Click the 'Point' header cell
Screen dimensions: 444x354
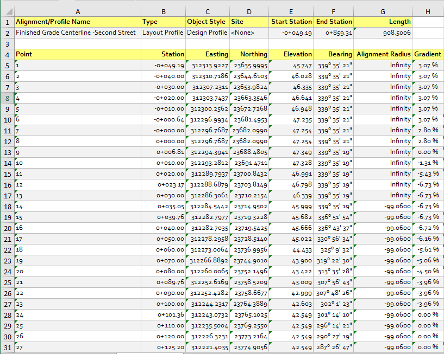coord(78,55)
